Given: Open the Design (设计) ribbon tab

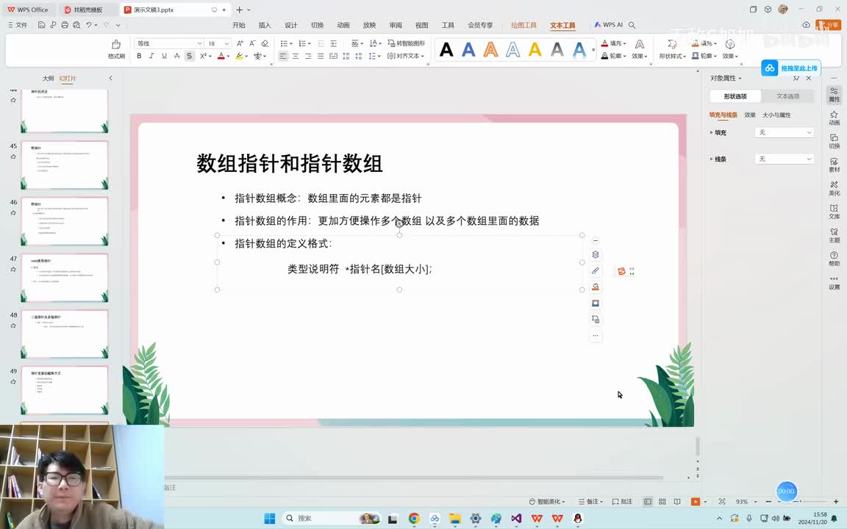Looking at the screenshot, I should 291,26.
